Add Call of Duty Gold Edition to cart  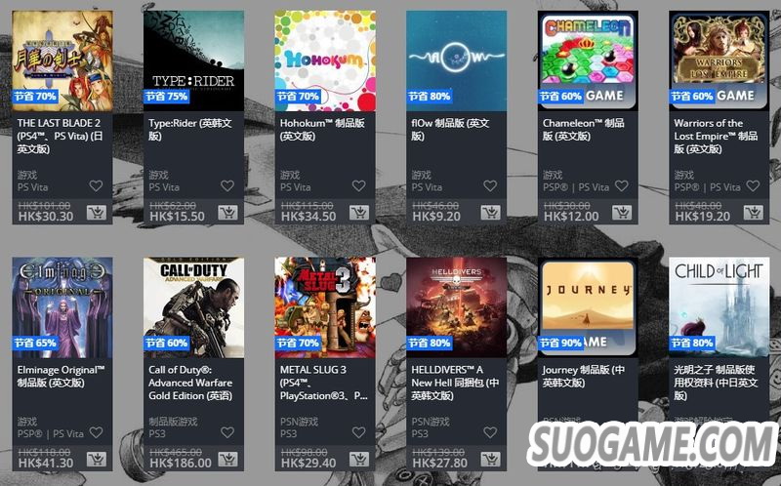click(x=227, y=459)
